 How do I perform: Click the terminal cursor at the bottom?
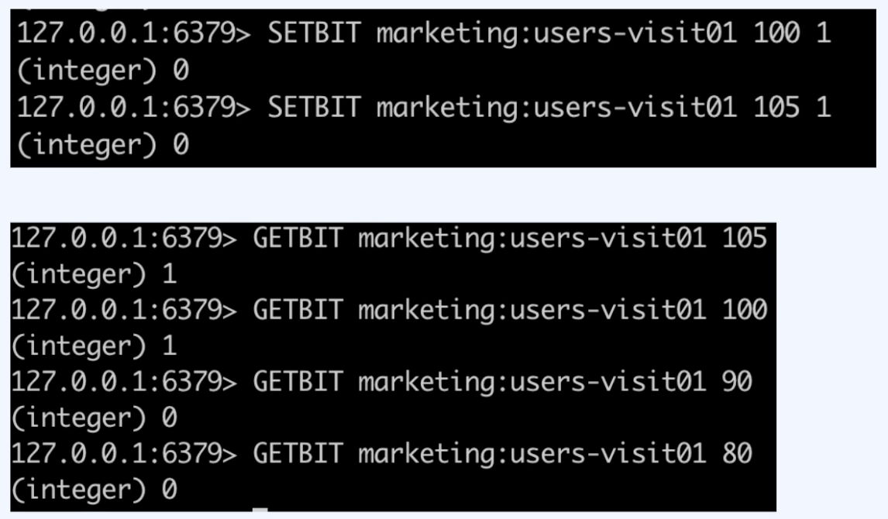(x=260, y=510)
